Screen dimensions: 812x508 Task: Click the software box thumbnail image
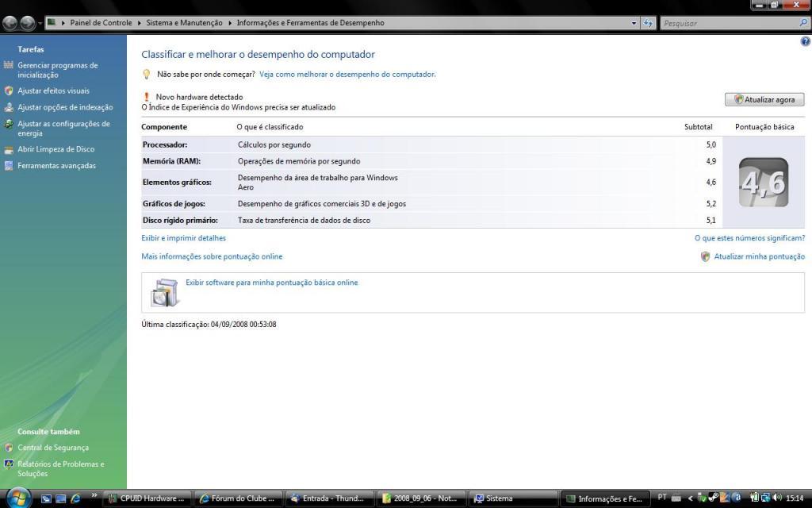[165, 293]
